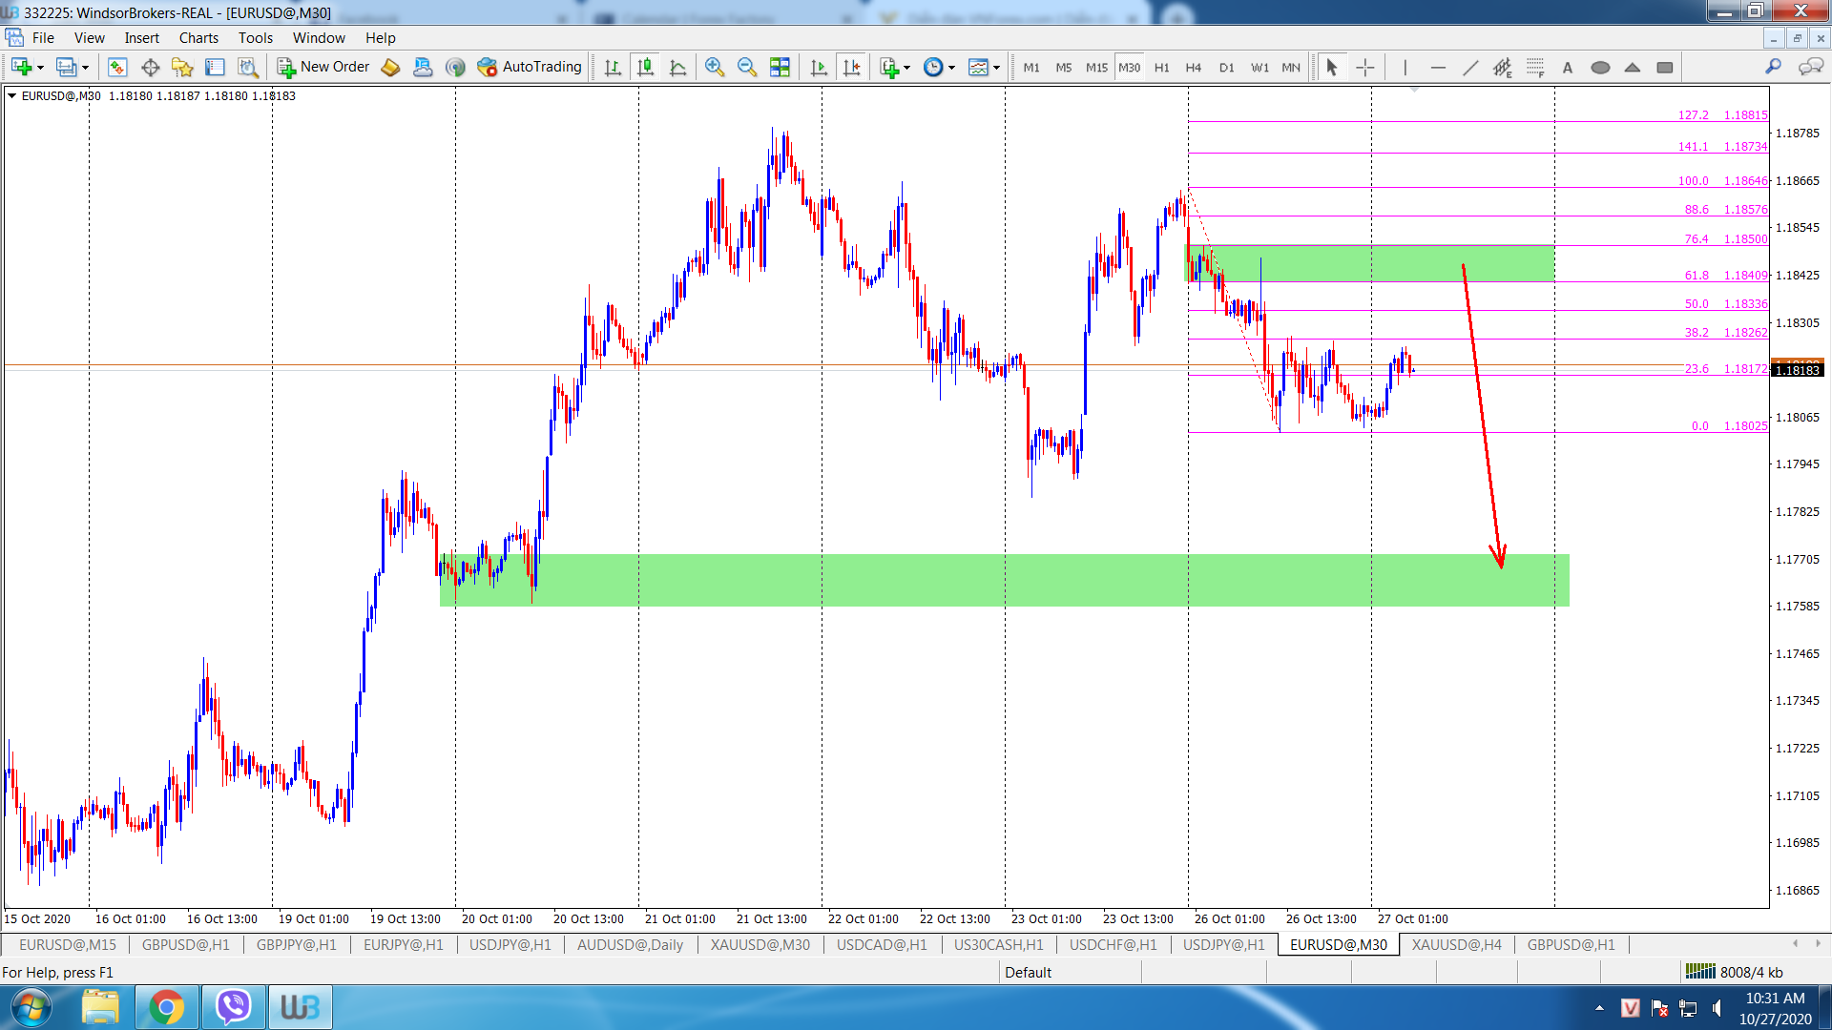
Task: Click the Periods clock icon
Action: [933, 67]
